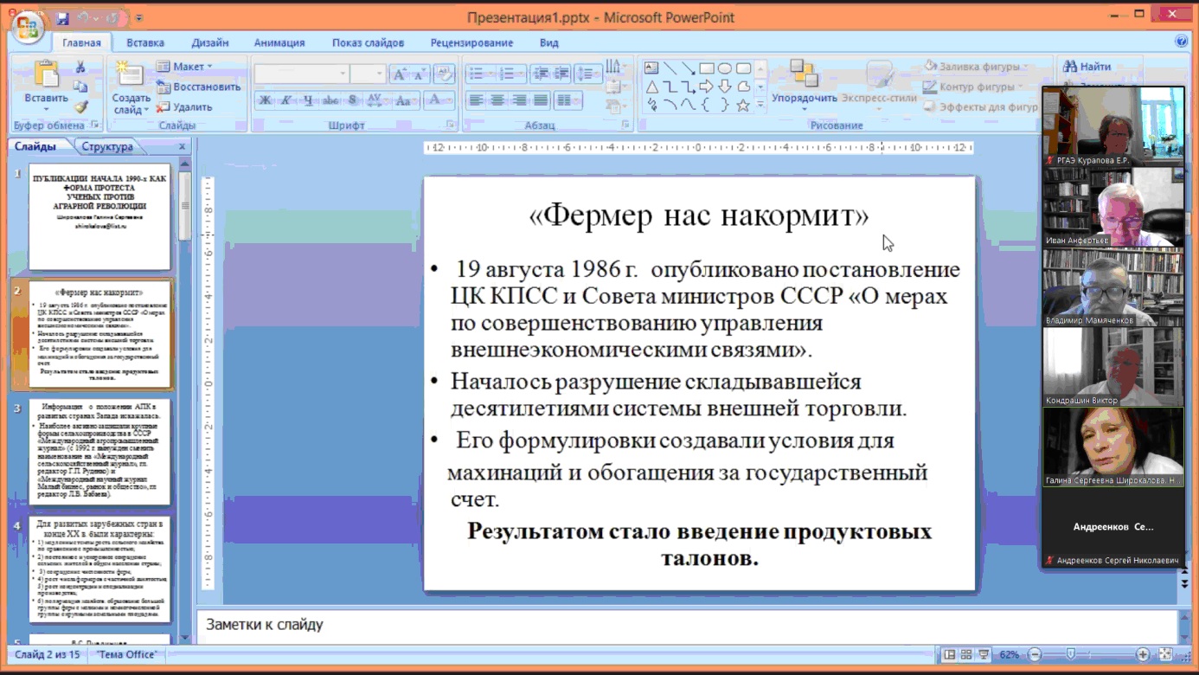
Task: Click Восстановить slide reset button
Action: [x=199, y=87]
